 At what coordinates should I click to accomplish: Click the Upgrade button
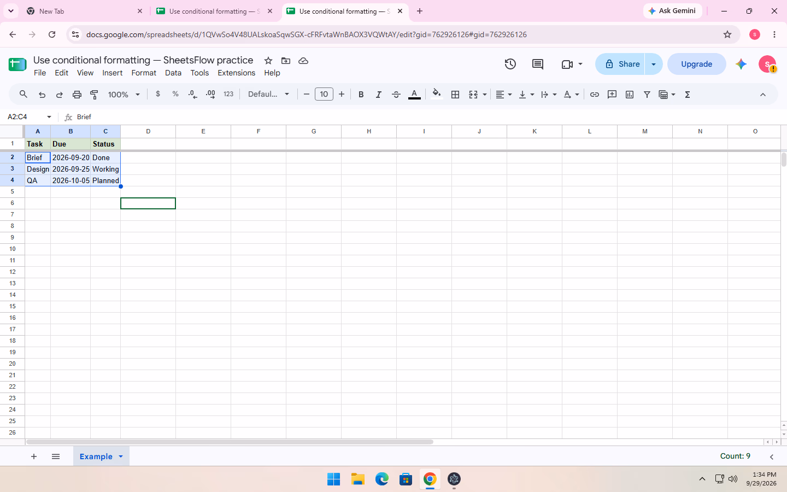[x=697, y=64]
